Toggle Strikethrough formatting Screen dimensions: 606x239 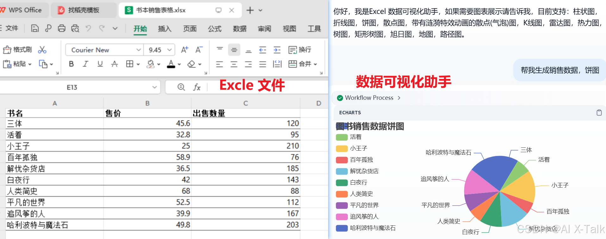(115, 64)
